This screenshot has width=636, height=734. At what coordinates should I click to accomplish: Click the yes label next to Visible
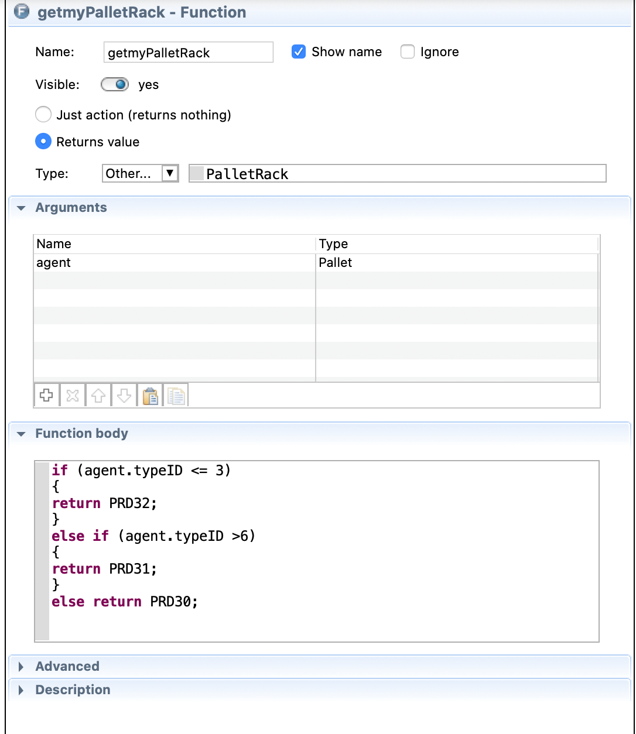pyautogui.click(x=148, y=85)
